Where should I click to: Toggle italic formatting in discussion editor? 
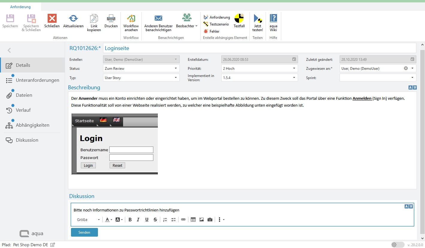(x=138, y=220)
